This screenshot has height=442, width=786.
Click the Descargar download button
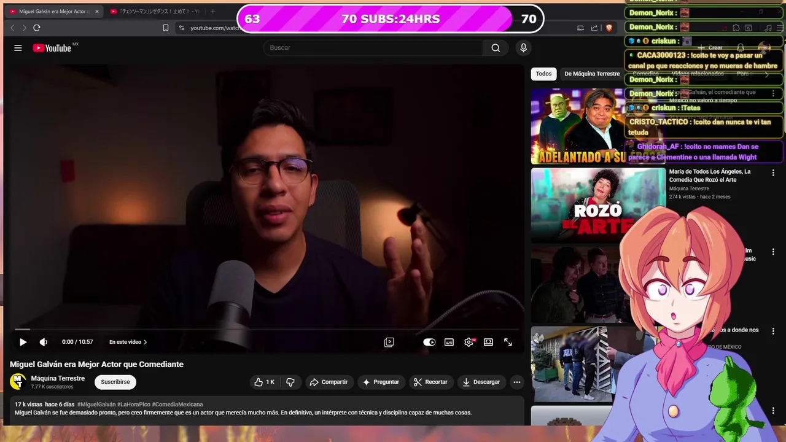pyautogui.click(x=481, y=382)
